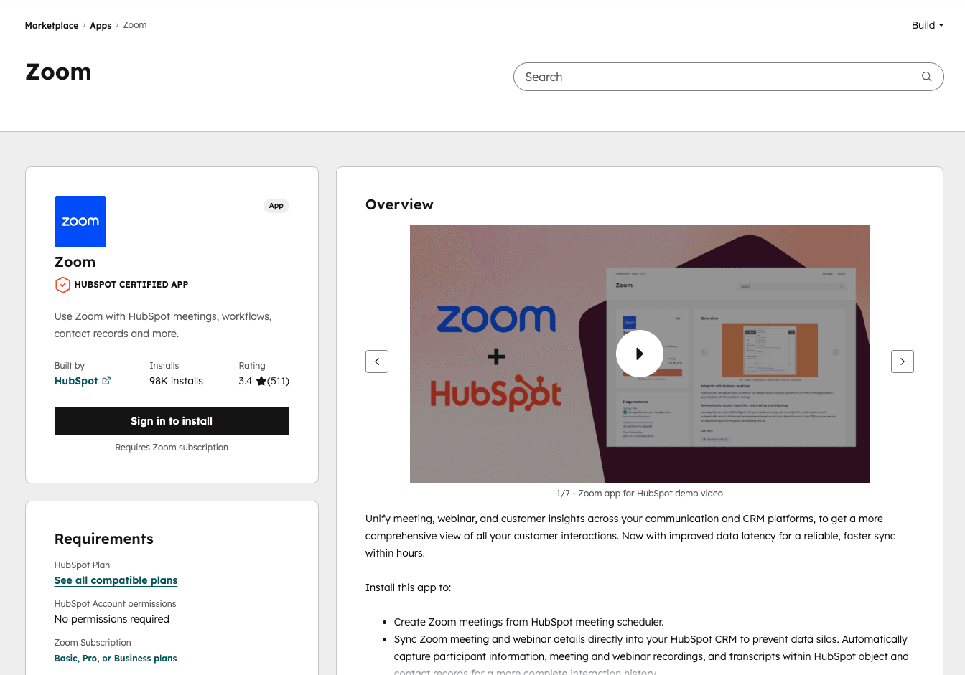The width and height of the screenshot is (965, 675).
Task: Navigate to Marketplace in the breadcrumb
Action: click(x=51, y=25)
